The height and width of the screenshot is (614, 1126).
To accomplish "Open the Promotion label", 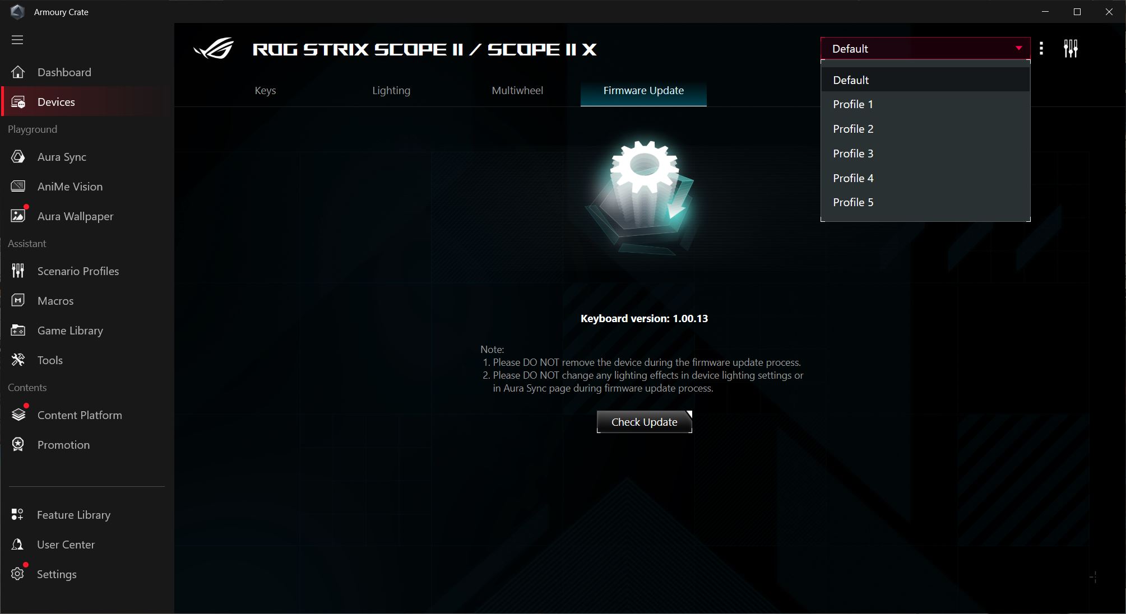I will (63, 445).
